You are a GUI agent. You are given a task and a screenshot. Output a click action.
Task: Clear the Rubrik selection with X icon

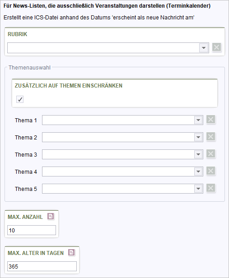point(217,47)
